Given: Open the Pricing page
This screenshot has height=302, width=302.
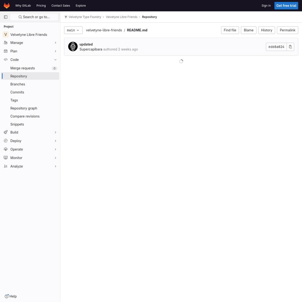Looking at the screenshot, I should [x=41, y=5].
